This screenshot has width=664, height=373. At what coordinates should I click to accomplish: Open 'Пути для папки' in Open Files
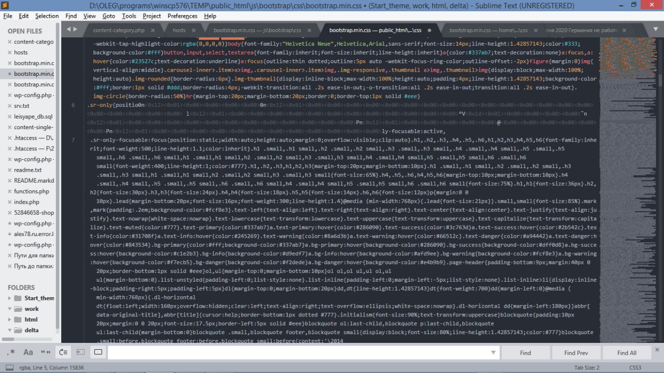34,255
